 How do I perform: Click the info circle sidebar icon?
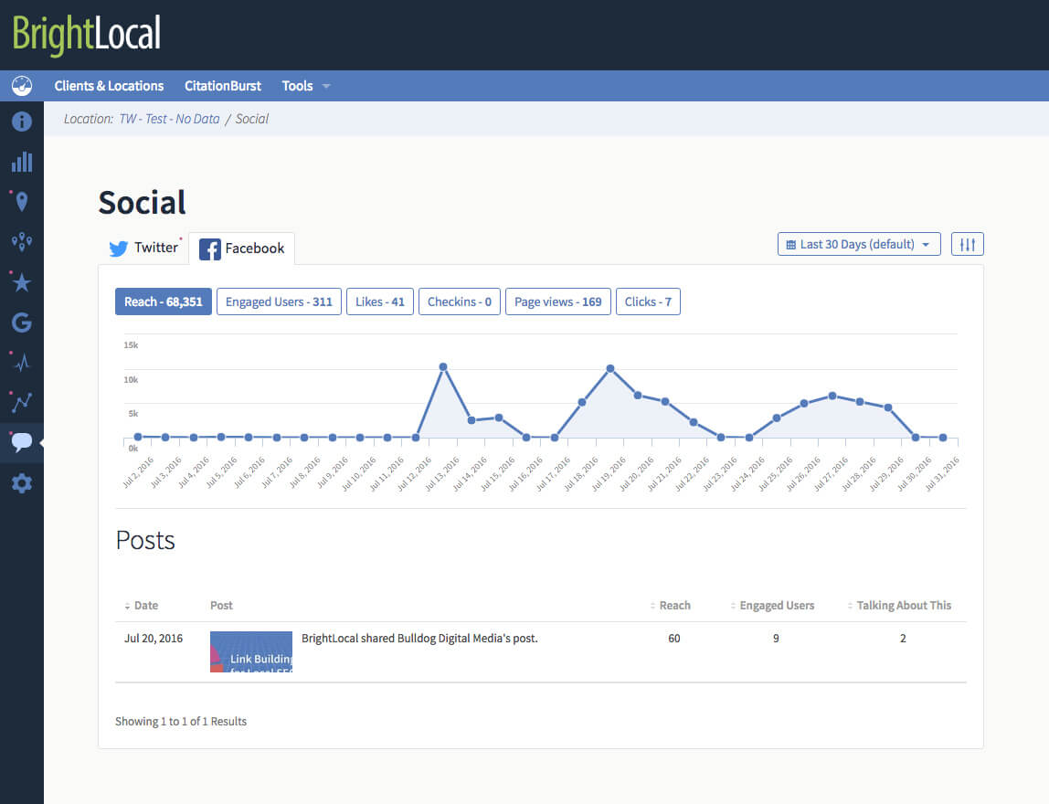click(x=22, y=122)
